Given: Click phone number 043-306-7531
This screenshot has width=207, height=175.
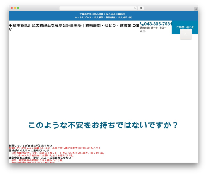Looking at the screenshot, I should tap(158, 24).
